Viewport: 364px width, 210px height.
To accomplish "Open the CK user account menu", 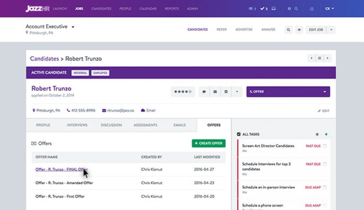I will click(x=329, y=8).
